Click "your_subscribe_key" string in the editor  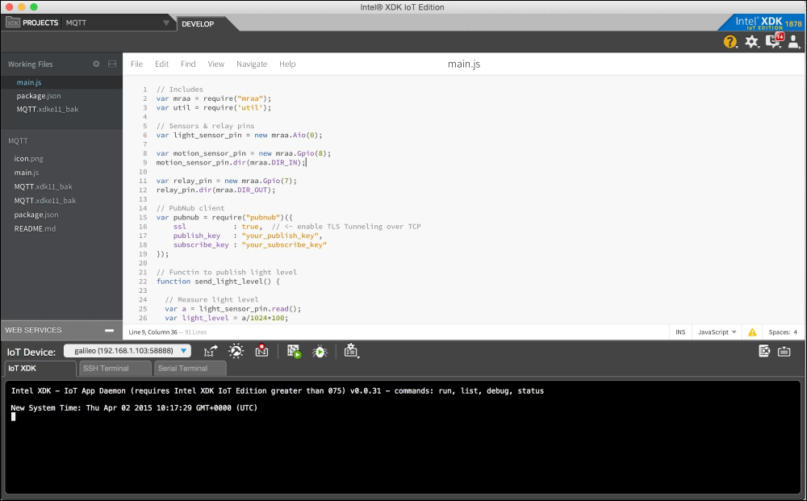click(x=284, y=244)
